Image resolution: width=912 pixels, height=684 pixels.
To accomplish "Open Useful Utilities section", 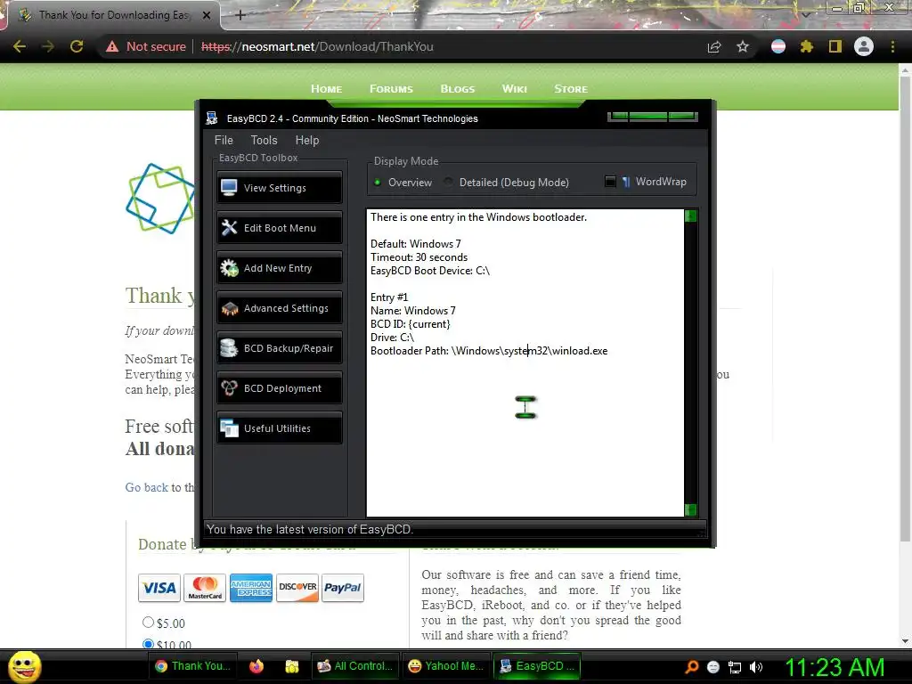I will (x=279, y=428).
